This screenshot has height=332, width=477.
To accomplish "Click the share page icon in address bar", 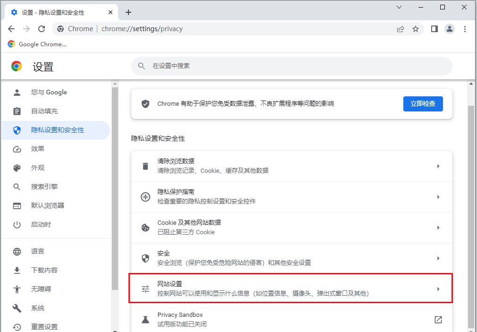I will coord(400,29).
